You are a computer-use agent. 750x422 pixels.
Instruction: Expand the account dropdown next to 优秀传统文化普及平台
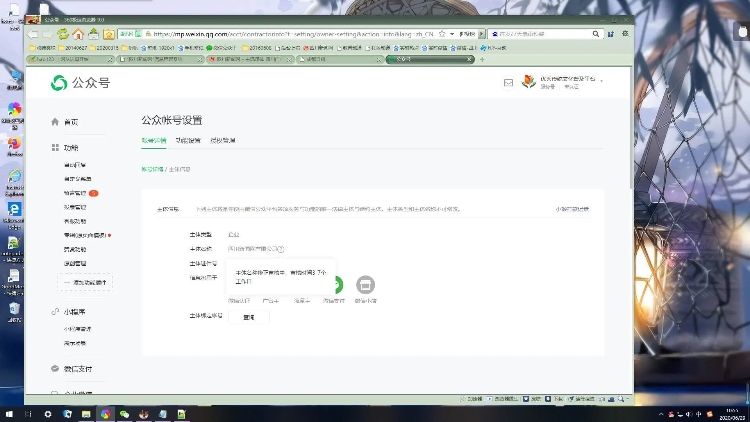[602, 81]
